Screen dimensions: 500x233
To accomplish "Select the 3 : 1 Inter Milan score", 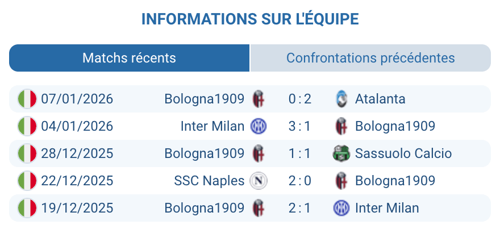I will tap(299, 126).
